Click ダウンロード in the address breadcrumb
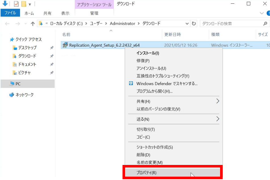 pyautogui.click(x=151, y=24)
